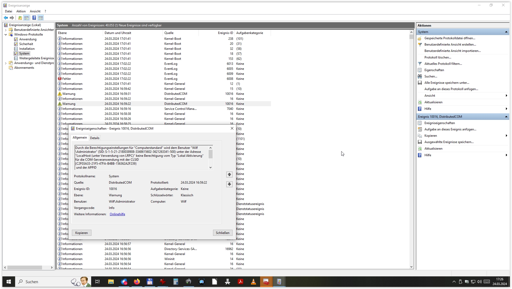Collapse the Windows-Protokolle tree node
Image resolution: width=512 pixels, height=289 pixels.
(6, 35)
